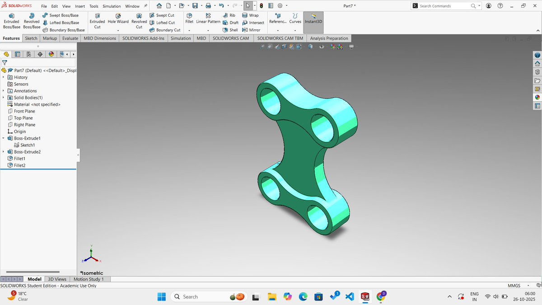Open the Linear Pattern dropdown arrow
The width and height of the screenshot is (542, 305).
(x=208, y=30)
